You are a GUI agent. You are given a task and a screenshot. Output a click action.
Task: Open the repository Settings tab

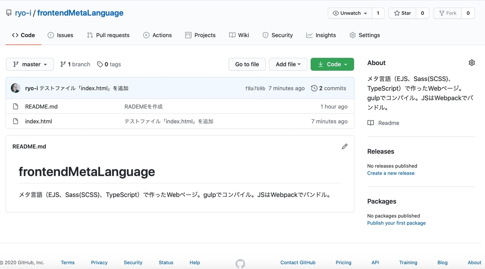[365, 35]
